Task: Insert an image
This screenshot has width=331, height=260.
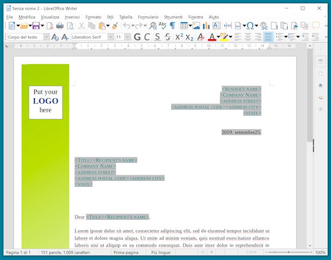Action: tap(196, 26)
